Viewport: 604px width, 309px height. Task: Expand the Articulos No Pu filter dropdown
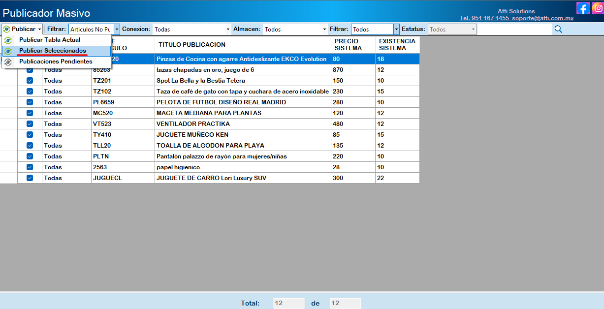(x=117, y=30)
